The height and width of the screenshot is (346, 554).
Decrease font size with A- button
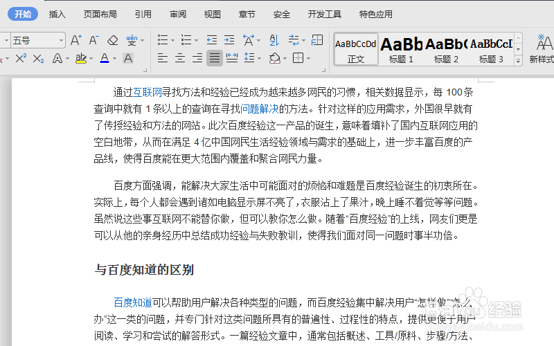pyautogui.click(x=93, y=40)
